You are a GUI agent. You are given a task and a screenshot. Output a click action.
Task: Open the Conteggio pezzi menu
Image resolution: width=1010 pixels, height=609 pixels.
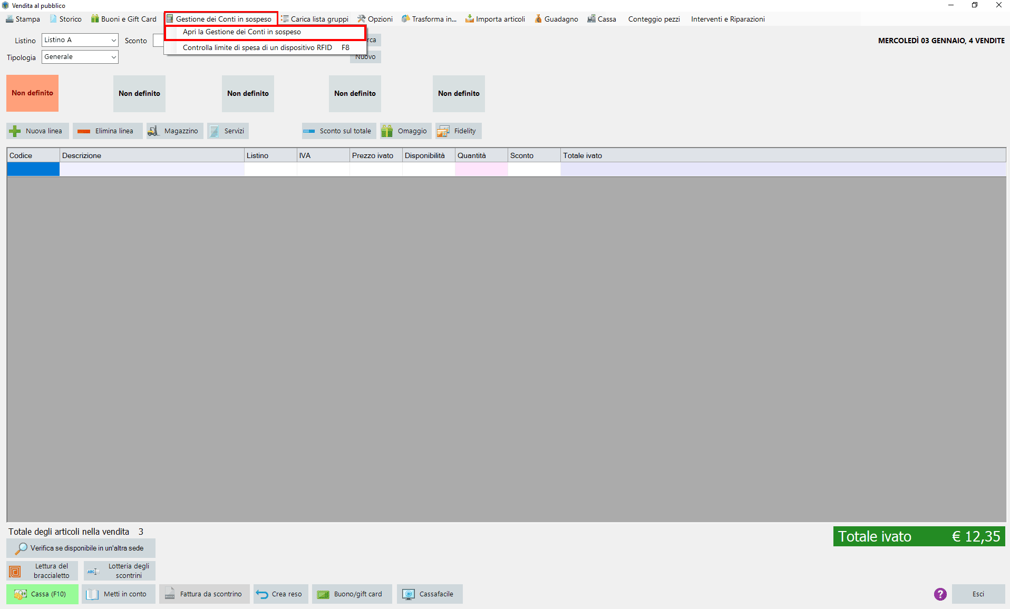pos(654,19)
